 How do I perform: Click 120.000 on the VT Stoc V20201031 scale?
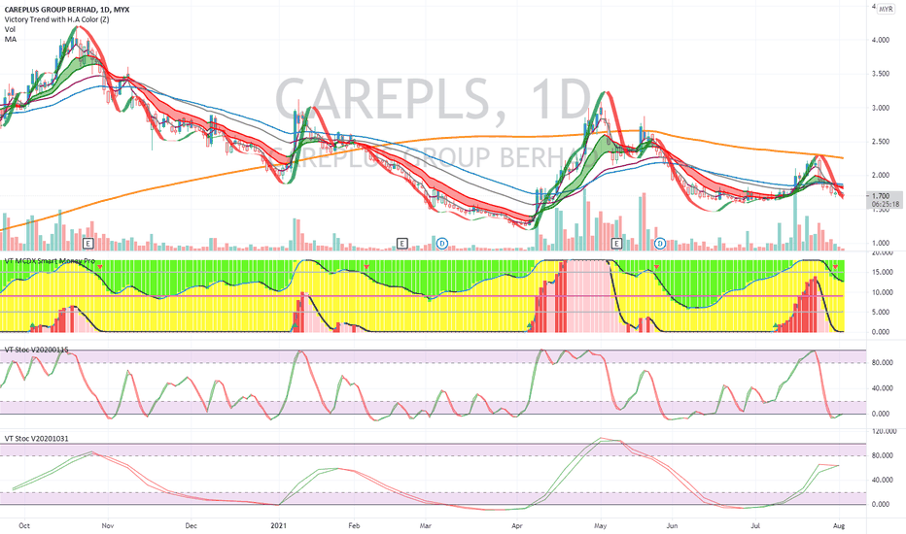coord(883,431)
